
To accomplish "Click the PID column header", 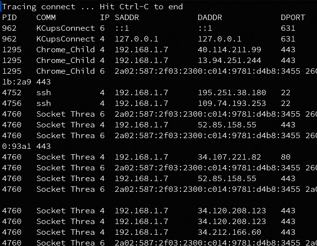I will [9, 18].
